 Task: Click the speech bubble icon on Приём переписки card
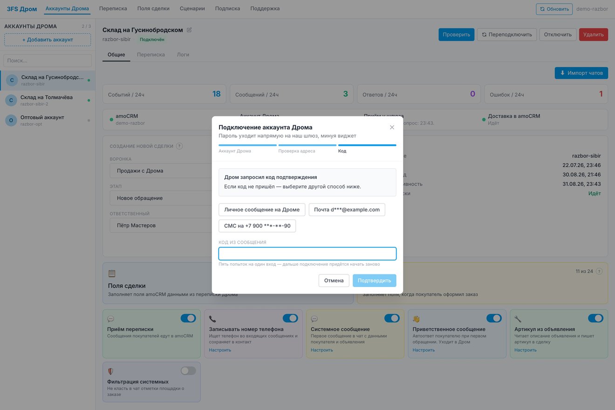111,319
